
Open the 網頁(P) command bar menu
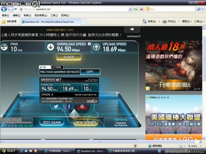tap(187, 21)
